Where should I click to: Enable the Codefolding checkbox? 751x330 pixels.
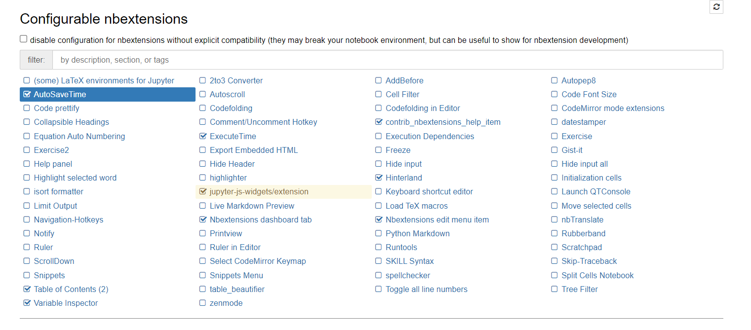point(203,108)
